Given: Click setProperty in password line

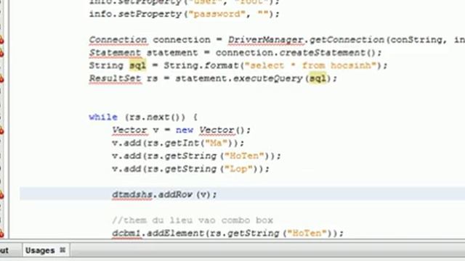Looking at the screenshot, I should coord(150,14).
